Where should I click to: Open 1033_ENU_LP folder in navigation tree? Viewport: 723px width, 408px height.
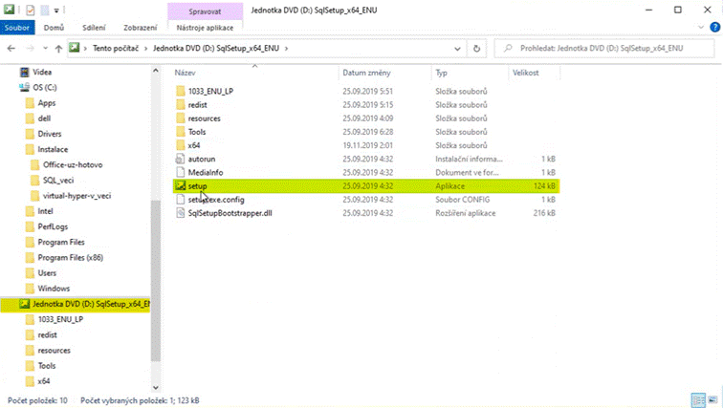60,319
